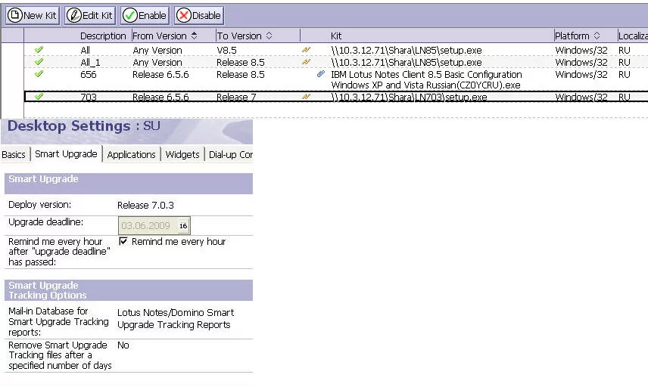648x387 pixels.
Task: Open calendar picker in Upgrade deadline field
Action: 182,225
